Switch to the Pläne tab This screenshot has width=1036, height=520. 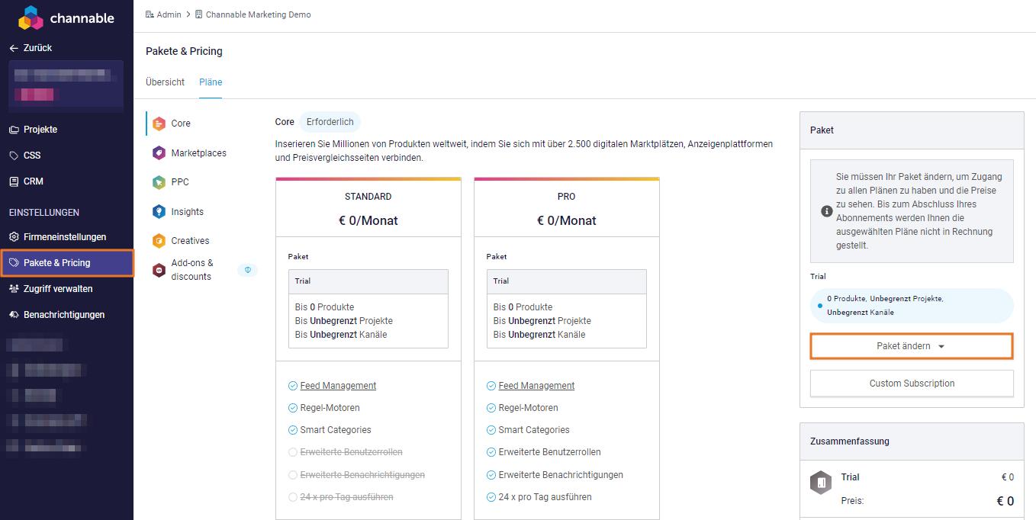point(211,82)
